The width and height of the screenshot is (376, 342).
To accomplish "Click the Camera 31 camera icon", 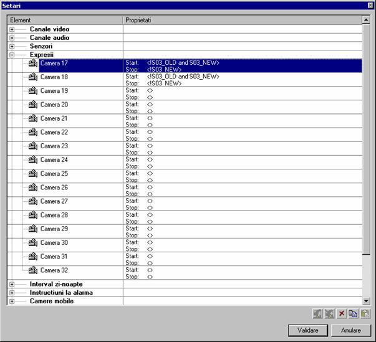I will pos(33,257).
